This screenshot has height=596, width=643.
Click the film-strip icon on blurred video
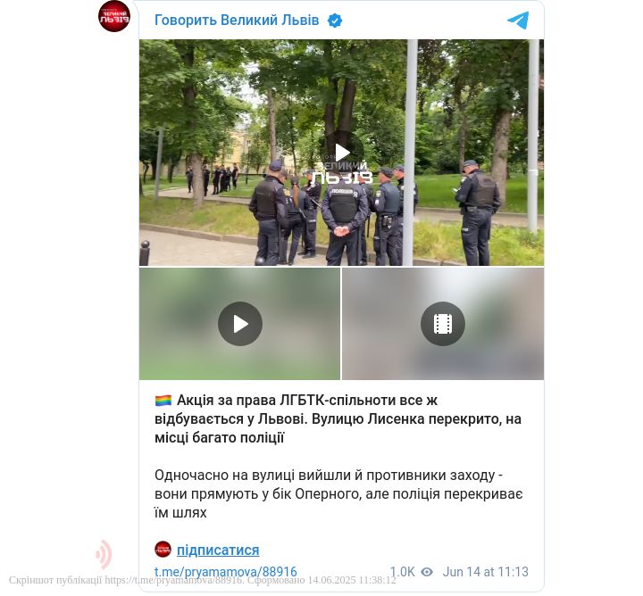click(443, 324)
